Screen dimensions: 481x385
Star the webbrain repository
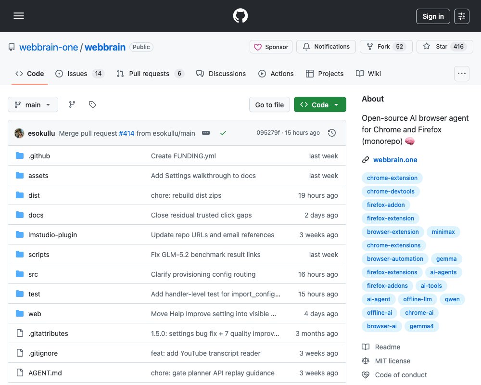pyautogui.click(x=445, y=47)
